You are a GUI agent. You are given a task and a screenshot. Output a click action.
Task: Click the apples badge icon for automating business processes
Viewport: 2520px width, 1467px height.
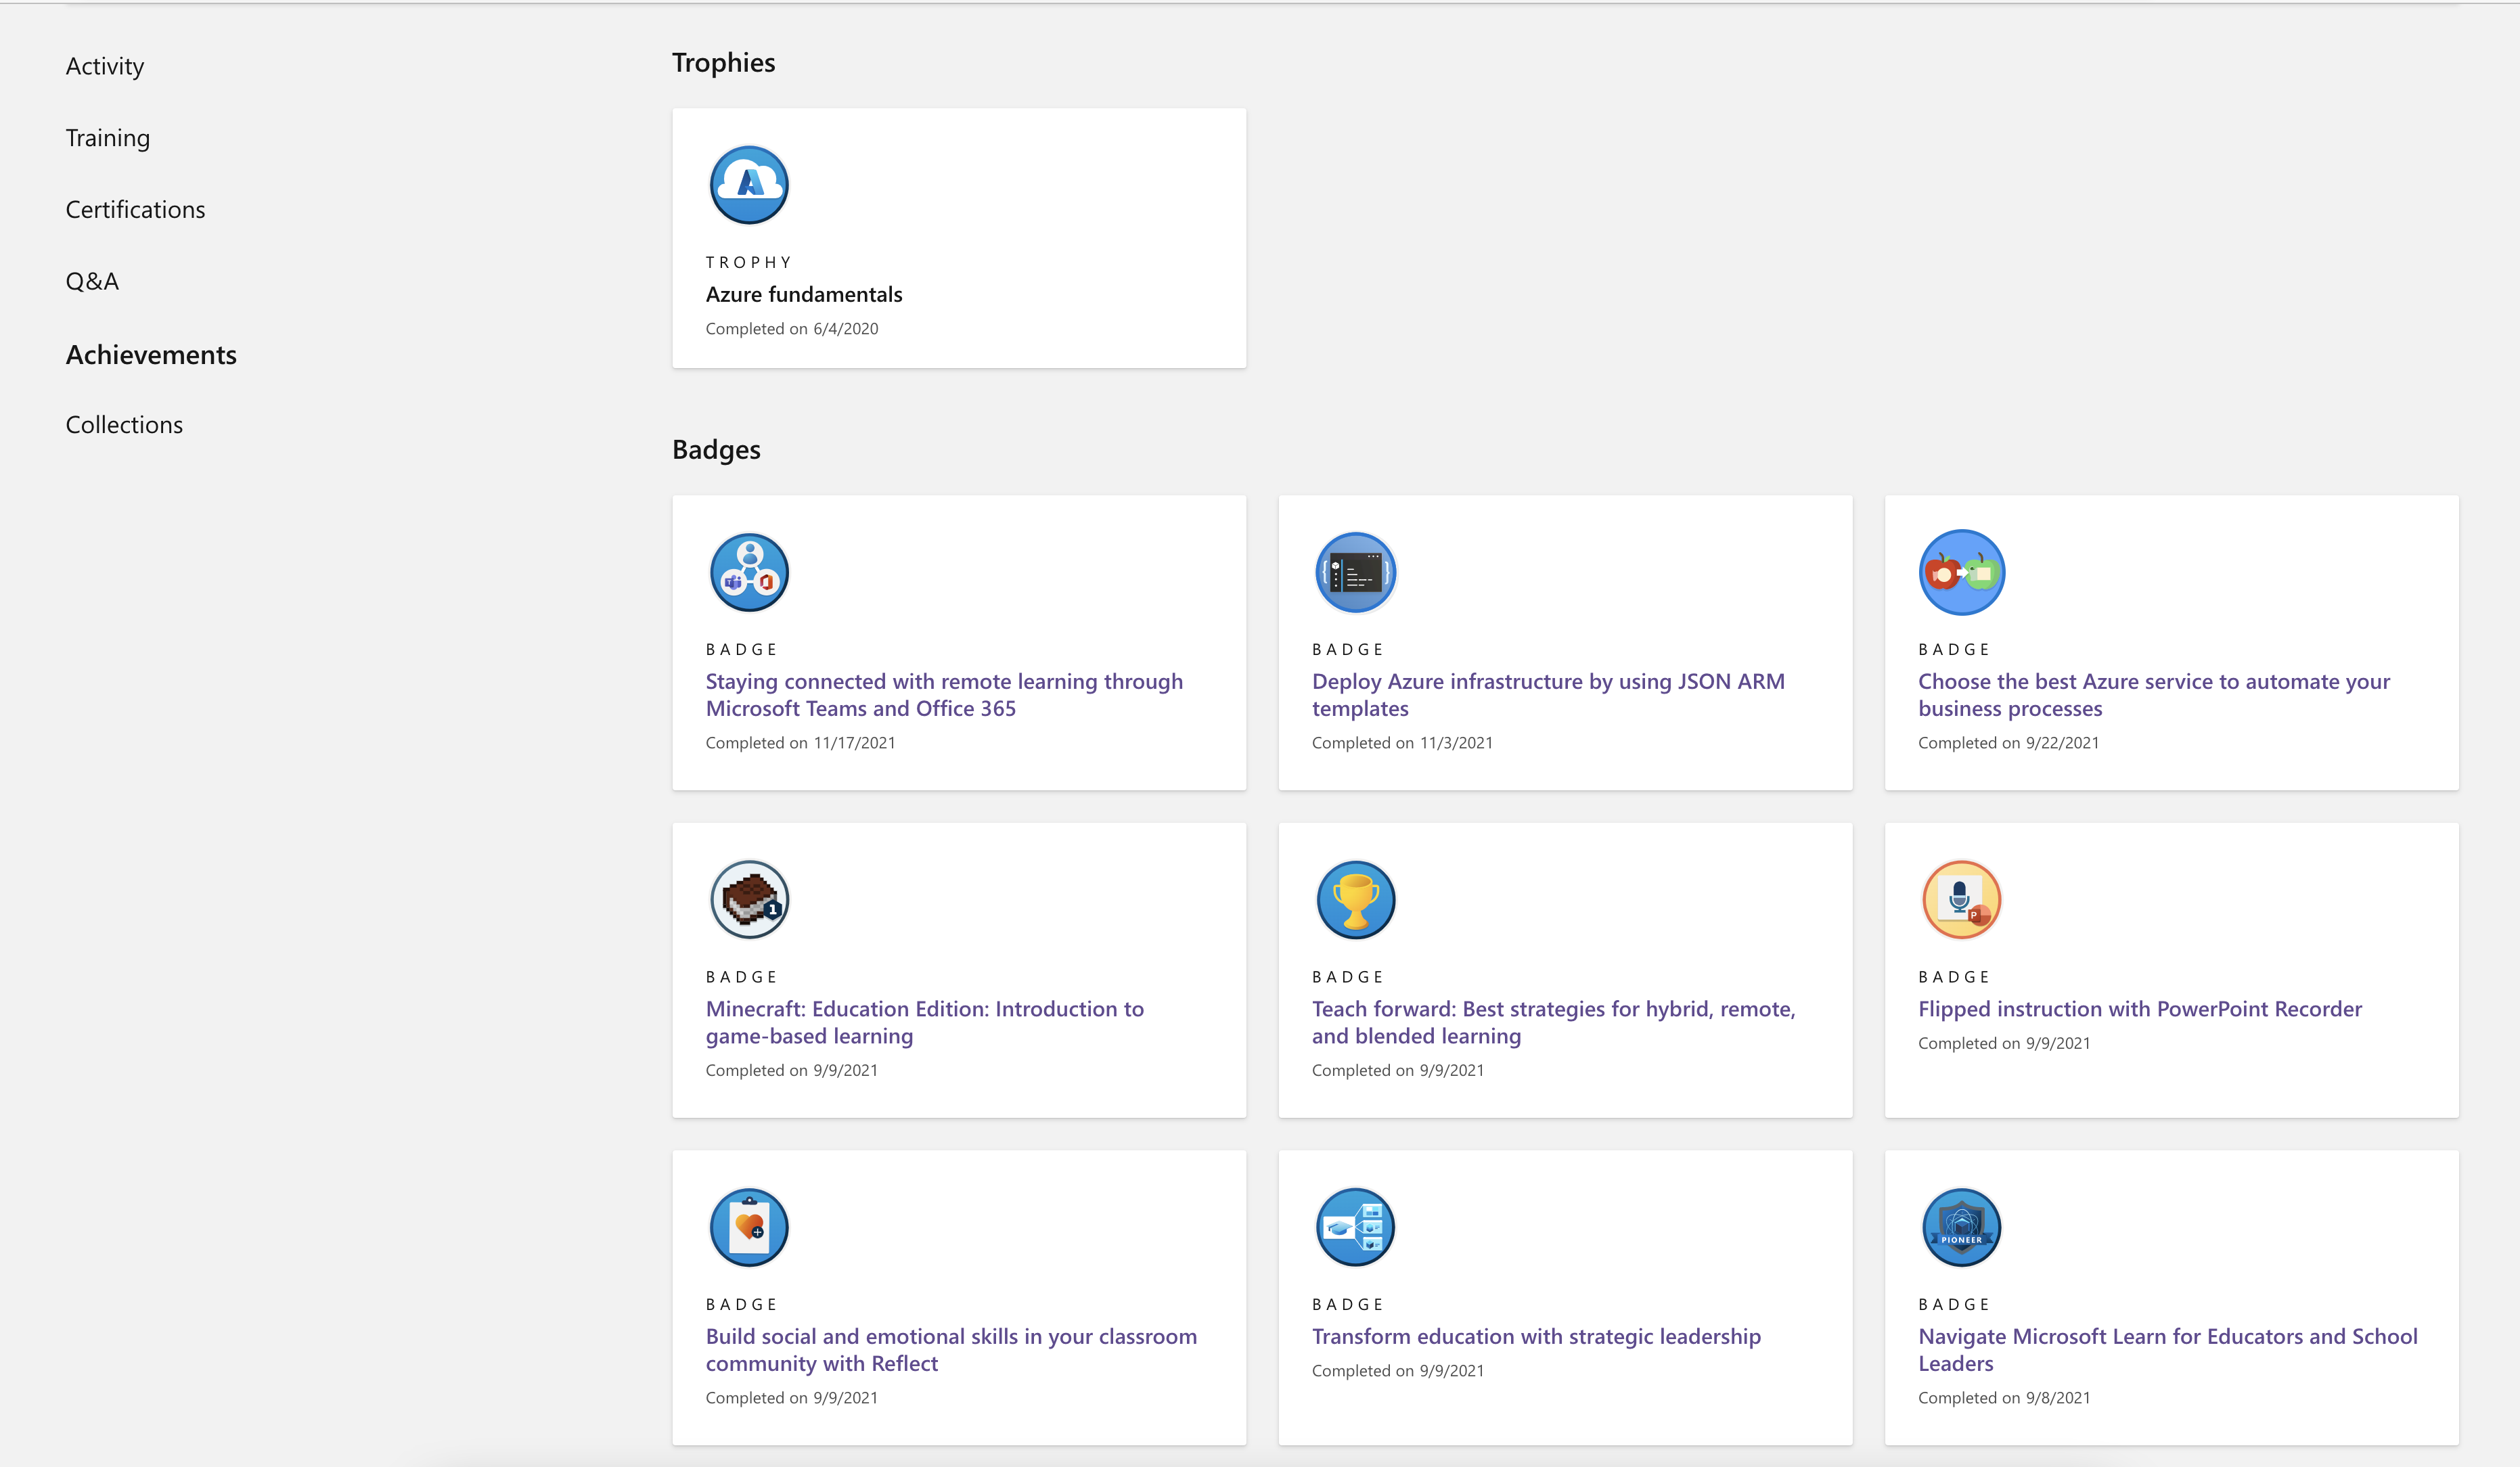tap(1961, 572)
